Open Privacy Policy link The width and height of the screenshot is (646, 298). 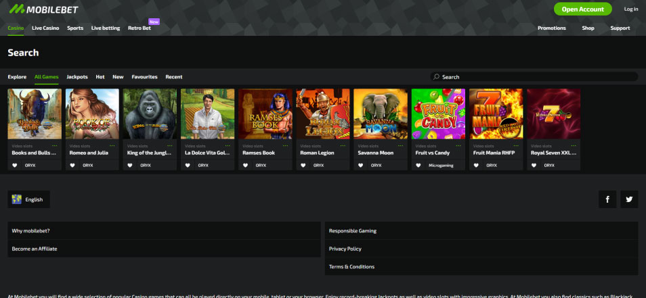point(481,249)
